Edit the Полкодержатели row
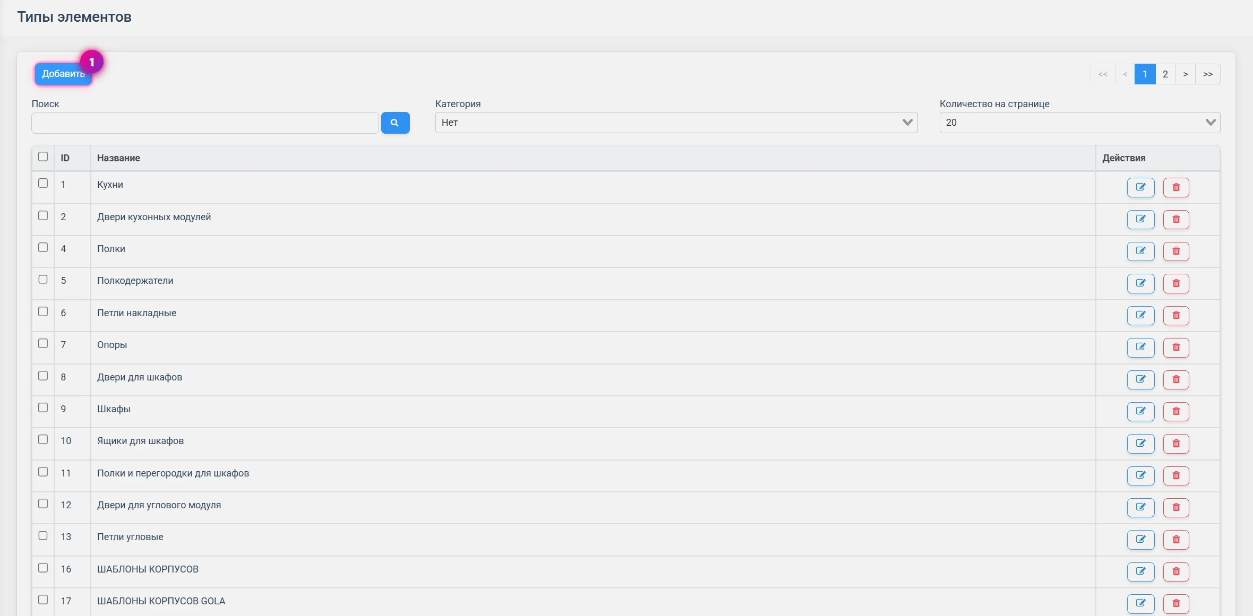The width and height of the screenshot is (1253, 616). 1140,283
